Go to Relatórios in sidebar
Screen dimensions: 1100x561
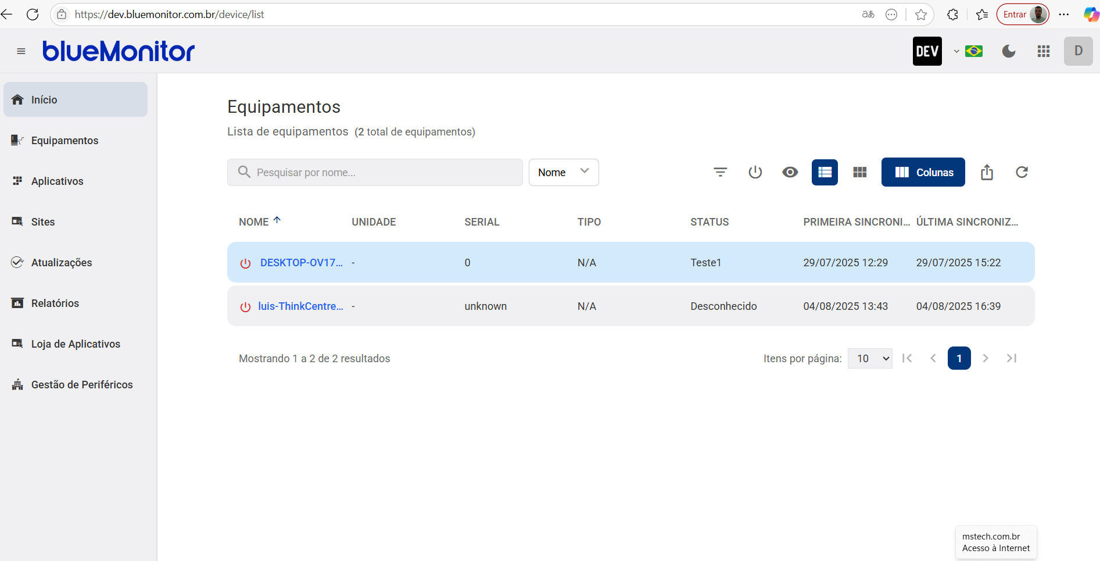pyautogui.click(x=55, y=303)
